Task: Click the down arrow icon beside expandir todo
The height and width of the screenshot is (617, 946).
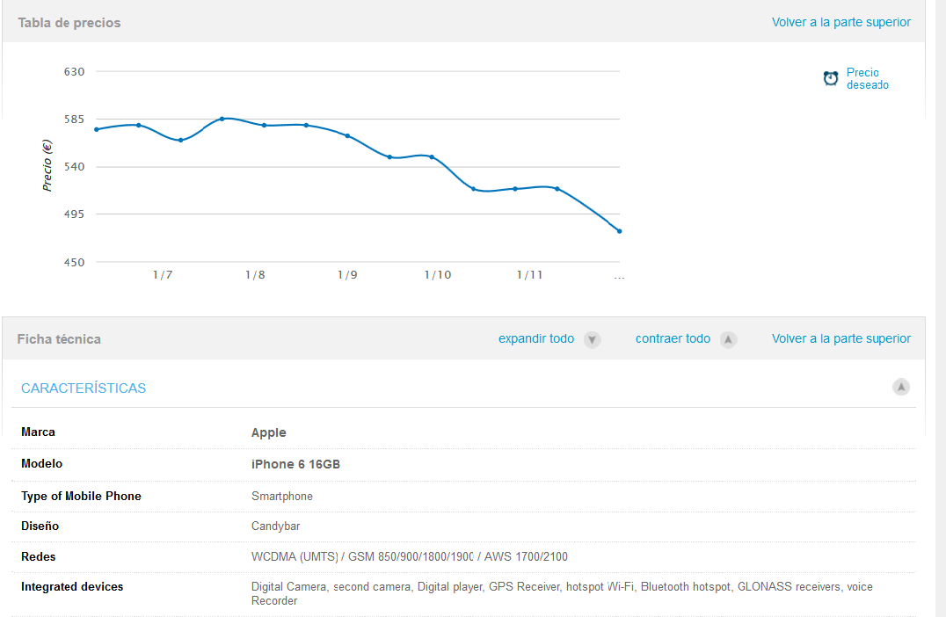Action: pyautogui.click(x=592, y=339)
